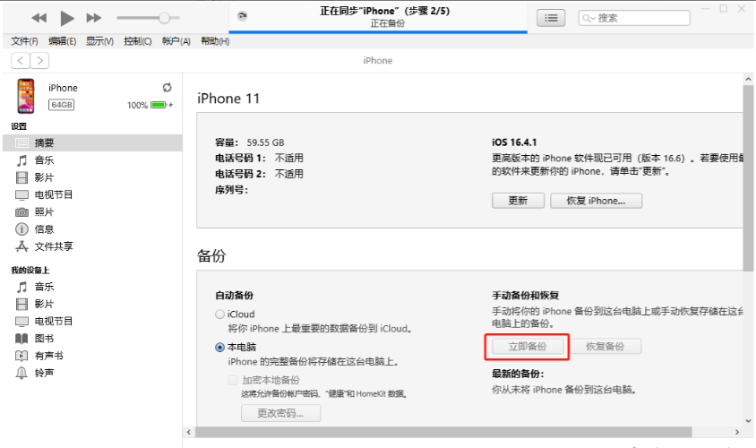Click the 恢复 iPhone... button
Image resolution: width=756 pixels, height=448 pixels.
tap(596, 201)
